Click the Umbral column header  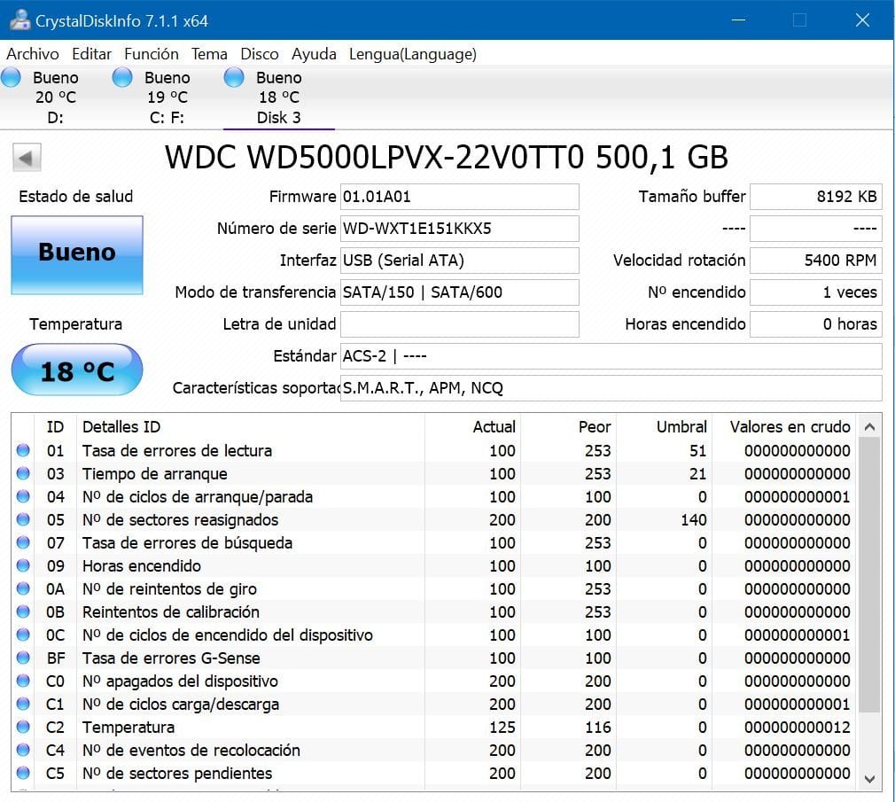pos(665,427)
